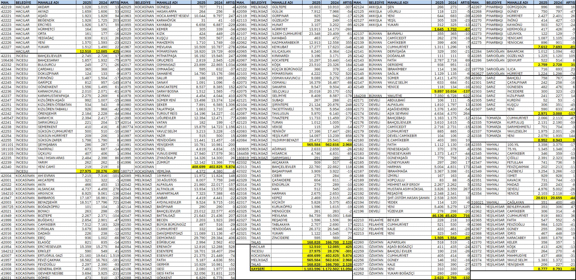576x280 pixels.
Task: Click the KAYSERİ grand total label
Action: pyautogui.click(x=258, y=269)
